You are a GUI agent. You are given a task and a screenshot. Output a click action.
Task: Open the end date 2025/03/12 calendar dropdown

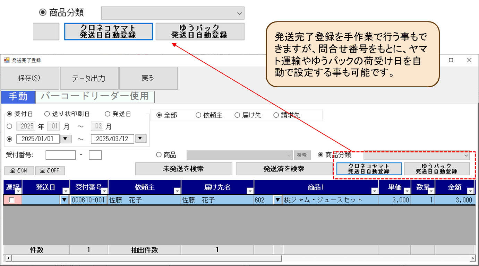pyautogui.click(x=140, y=139)
